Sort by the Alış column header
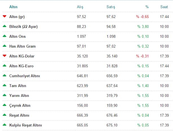This screenshot has width=173, height=131. [x=80, y=6]
